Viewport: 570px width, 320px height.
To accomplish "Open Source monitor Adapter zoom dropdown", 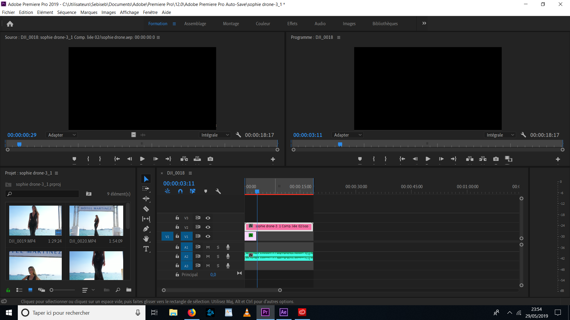I will tap(62, 135).
